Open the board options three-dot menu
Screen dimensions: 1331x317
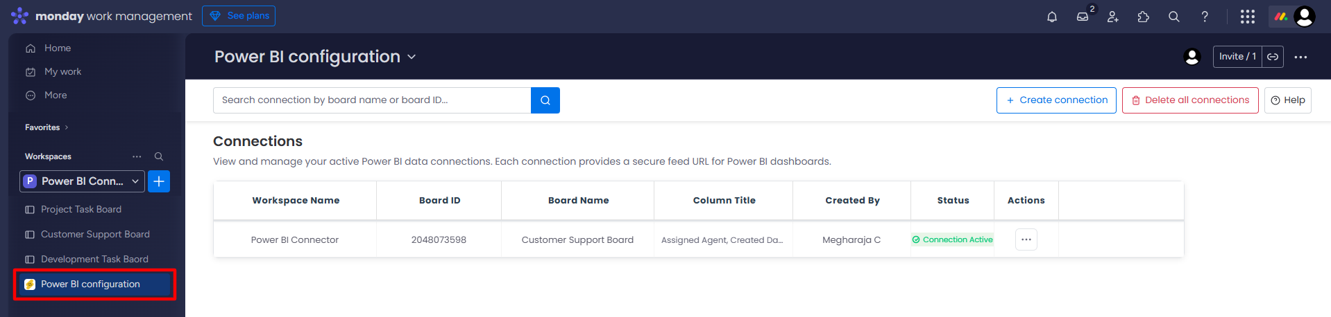click(x=1301, y=57)
